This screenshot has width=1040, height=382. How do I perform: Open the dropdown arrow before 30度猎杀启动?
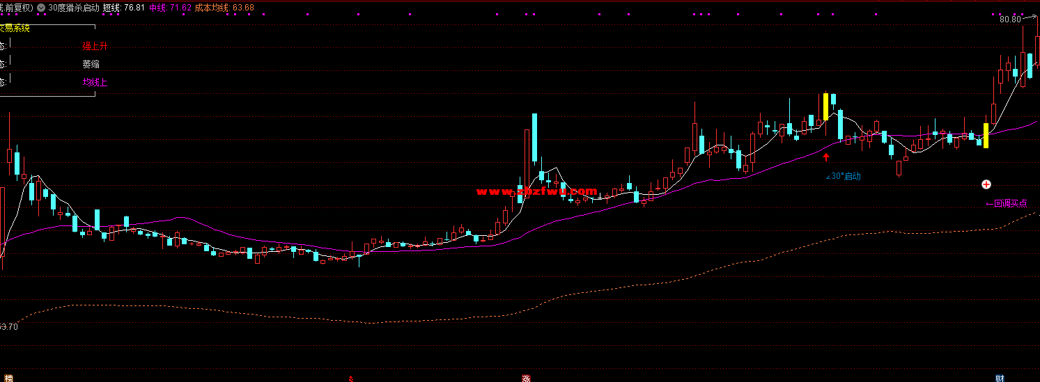coord(42,8)
